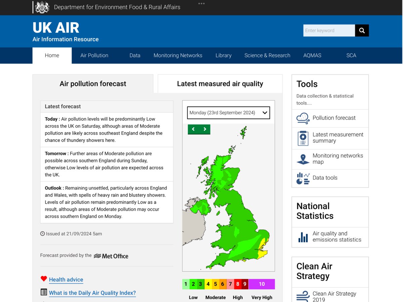This screenshot has width=403, height=302.
Task: Click index band 6 orange swatch
Action: click(223, 284)
